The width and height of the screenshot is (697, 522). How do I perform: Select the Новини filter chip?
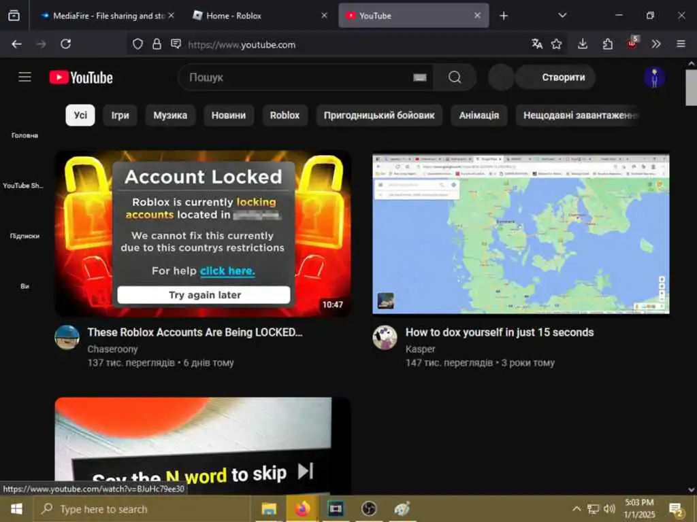[229, 116]
